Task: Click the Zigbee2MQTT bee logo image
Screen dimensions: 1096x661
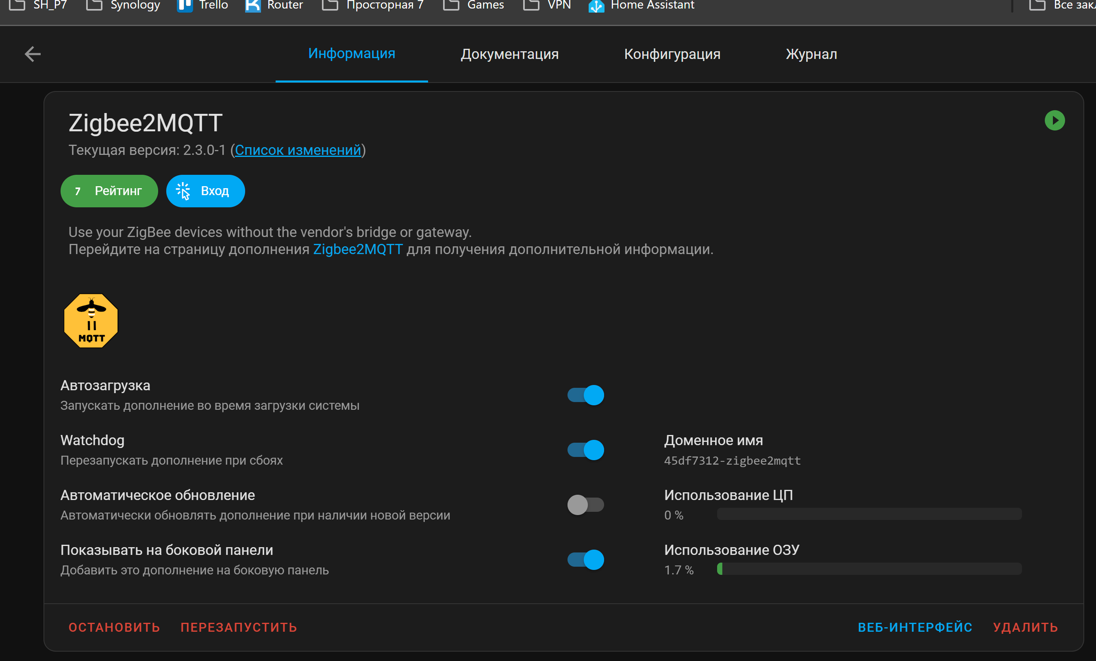Action: (91, 321)
